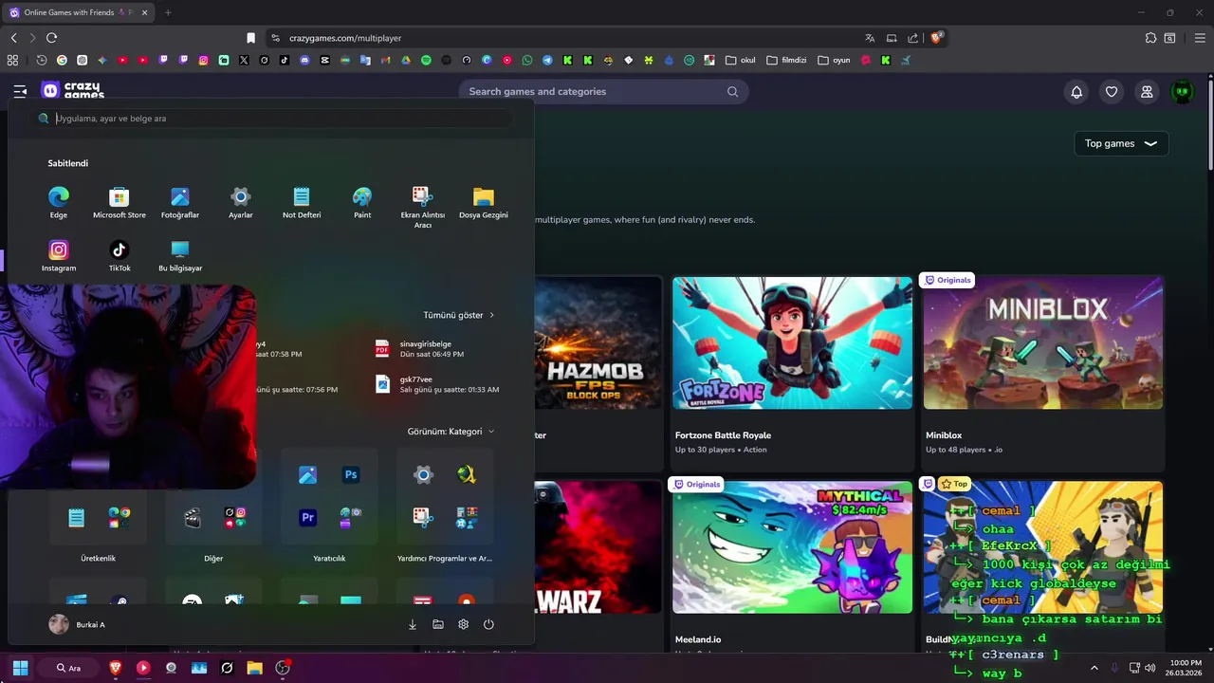The height and width of the screenshot is (683, 1214).
Task: Open CrazyGames sidebar hamburger menu
Action: pyautogui.click(x=20, y=91)
